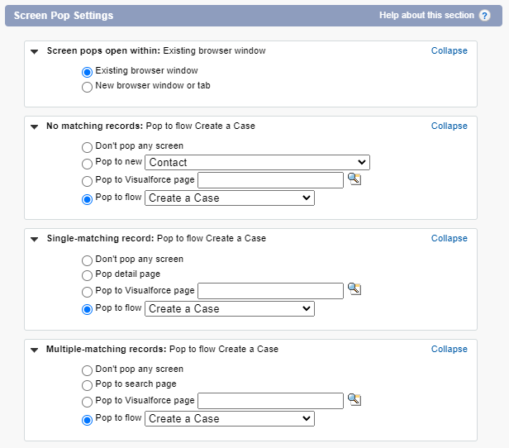Image resolution: width=509 pixels, height=448 pixels.
Task: Click Collapse link for Screen pops open within
Action: (449, 50)
